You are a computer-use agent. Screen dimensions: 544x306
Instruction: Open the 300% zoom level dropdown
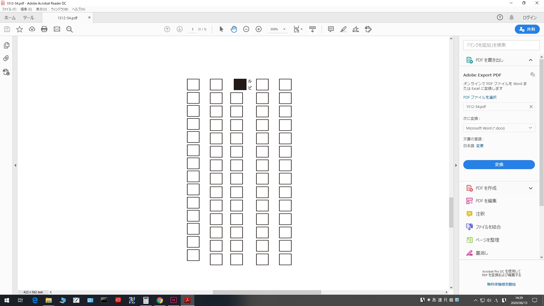point(284,29)
